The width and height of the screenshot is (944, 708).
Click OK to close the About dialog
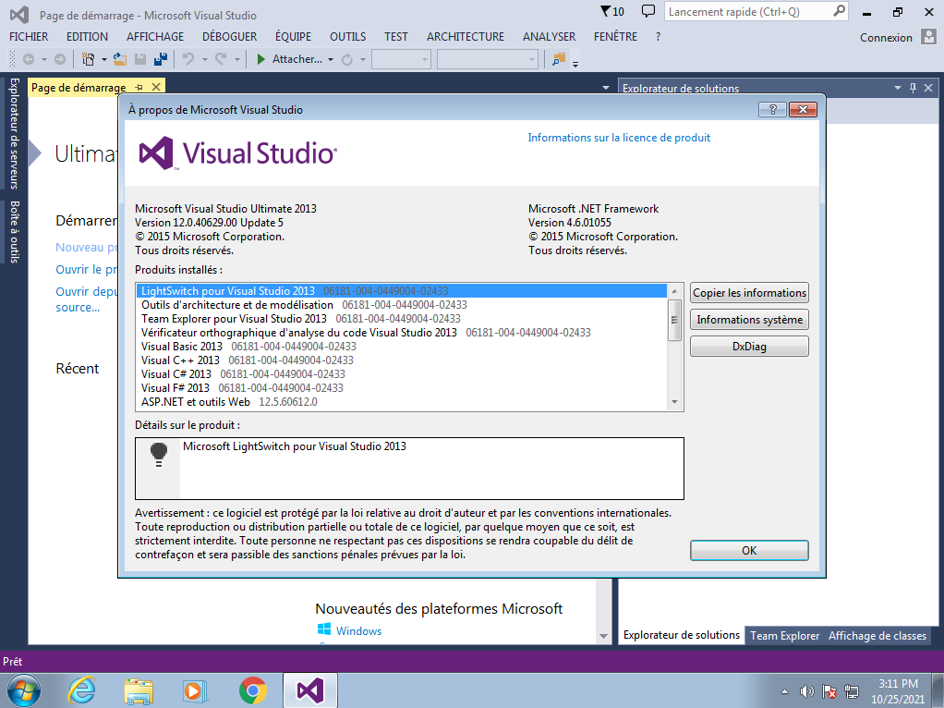coord(749,550)
